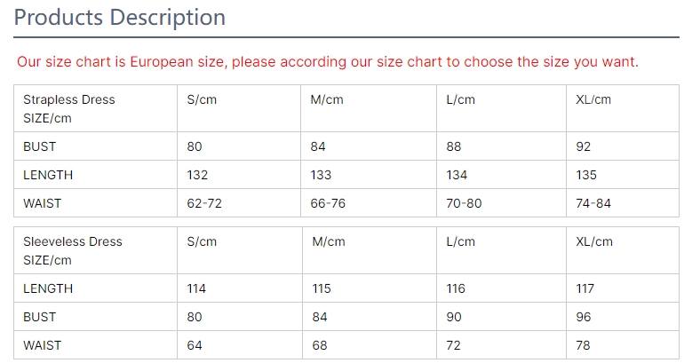The height and width of the screenshot is (363, 700).
Task: Click the red European size chart notice
Action: tap(328, 62)
